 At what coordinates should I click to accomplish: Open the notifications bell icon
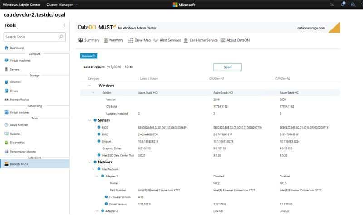tap(343, 4)
